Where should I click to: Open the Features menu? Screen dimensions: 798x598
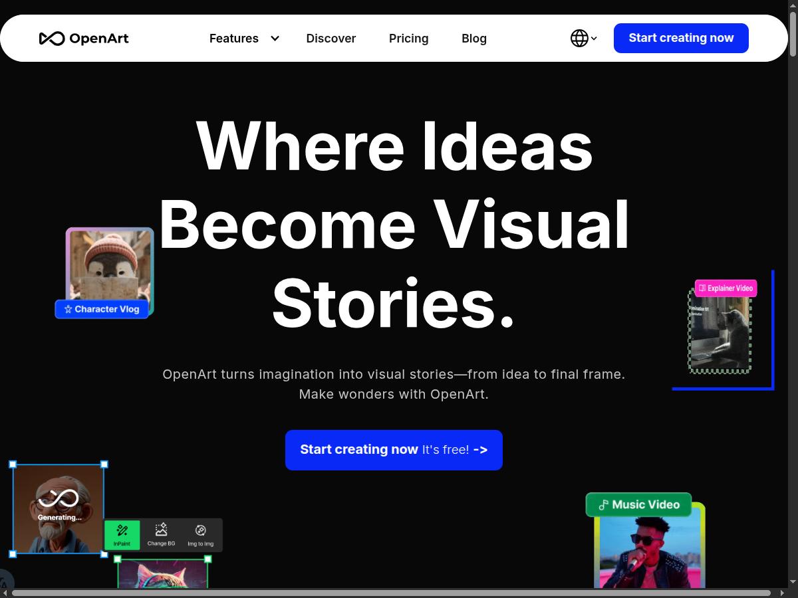[x=234, y=39]
